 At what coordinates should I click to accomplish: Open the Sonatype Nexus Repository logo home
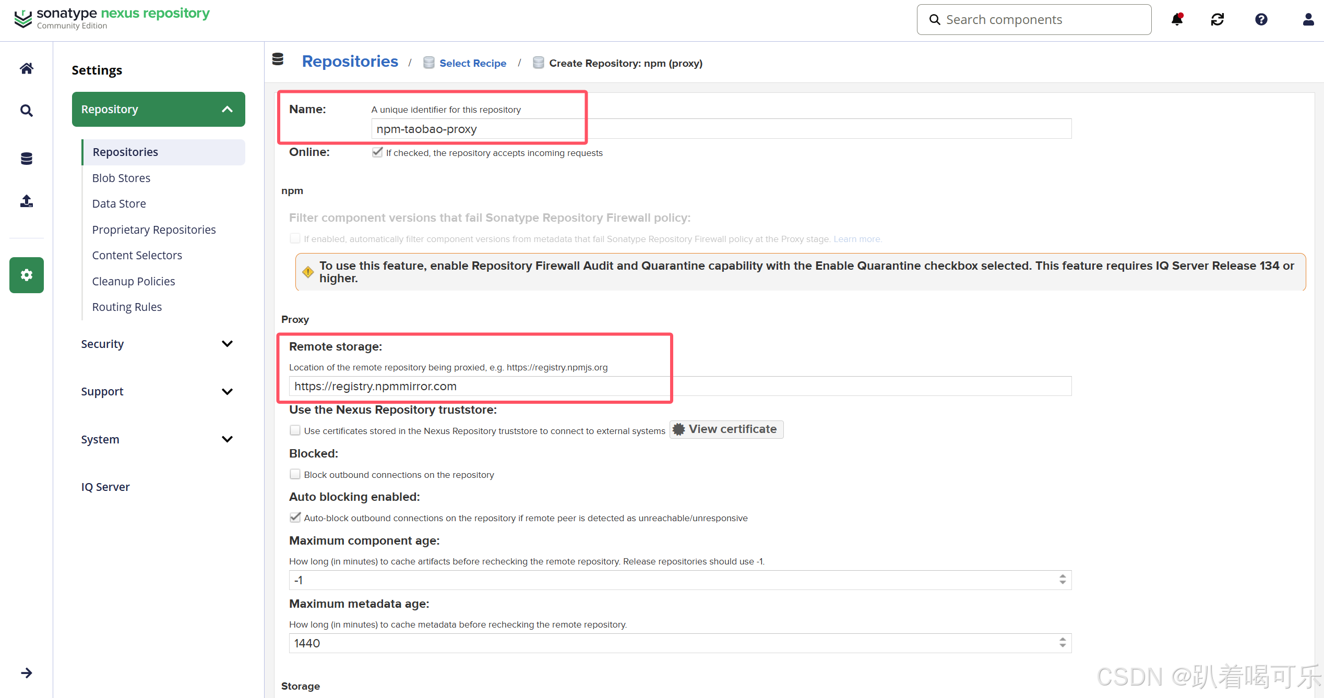coord(112,19)
